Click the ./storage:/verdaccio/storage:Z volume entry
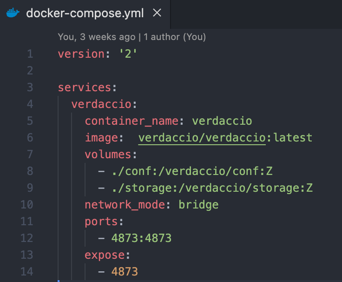The width and height of the screenshot is (342, 282). pos(212,188)
